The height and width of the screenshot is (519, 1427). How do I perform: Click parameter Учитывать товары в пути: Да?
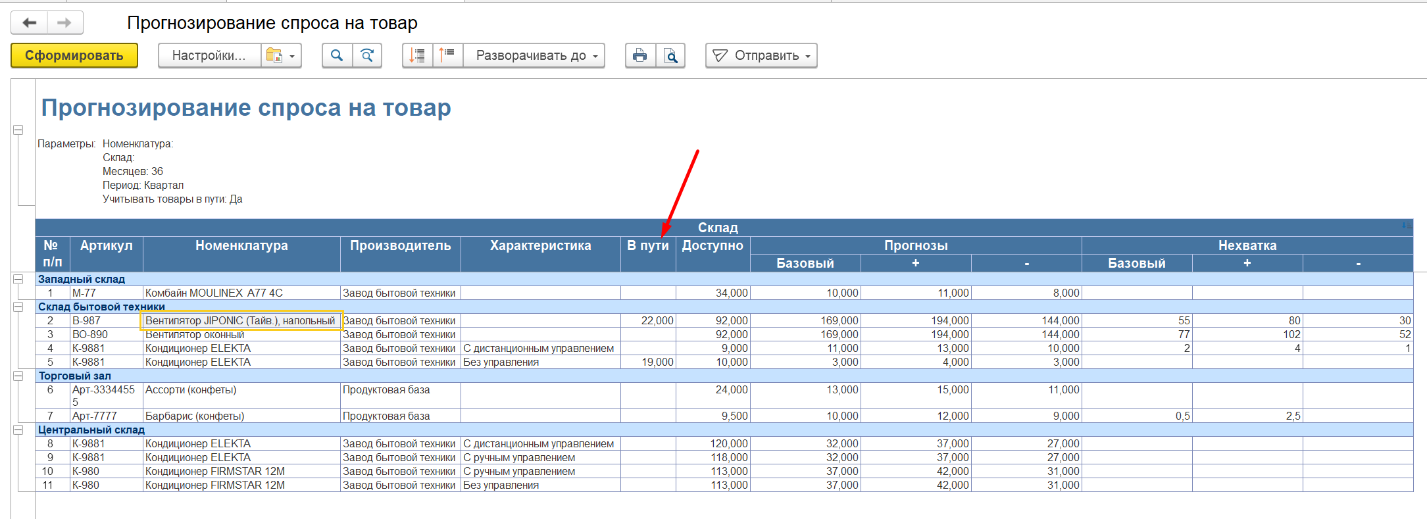(172, 199)
